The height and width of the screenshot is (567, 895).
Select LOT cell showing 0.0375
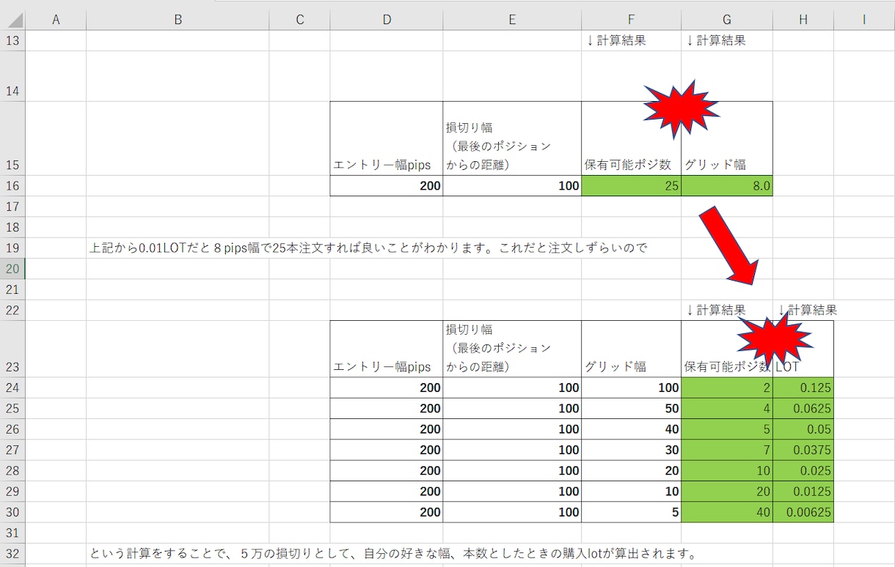click(803, 450)
